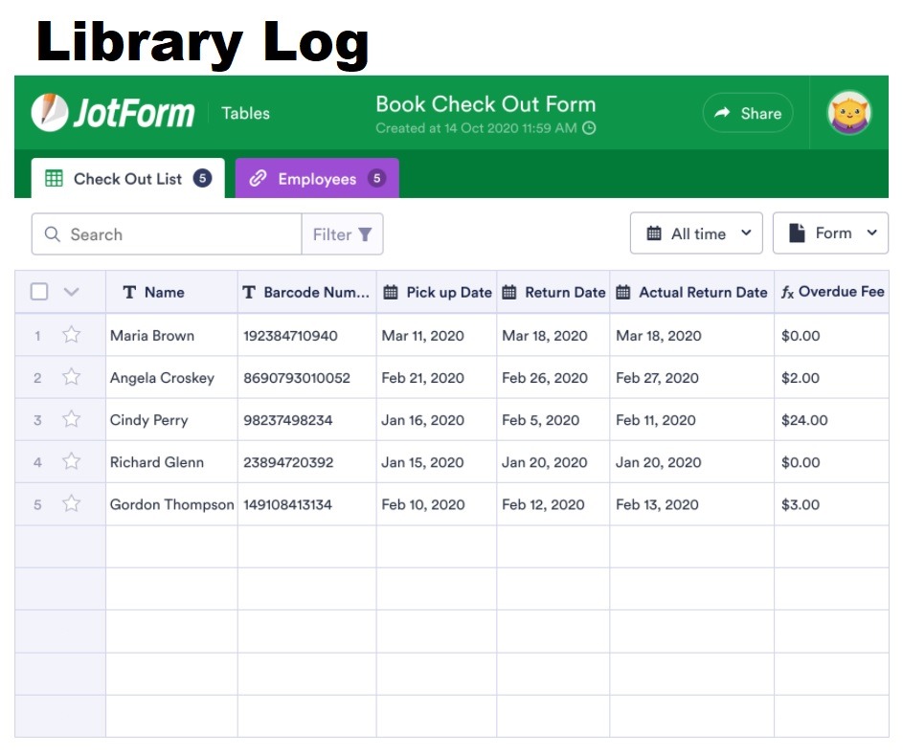Viewport: 903px width, 754px height.
Task: Open the All time date range dropdown
Action: pos(696,233)
